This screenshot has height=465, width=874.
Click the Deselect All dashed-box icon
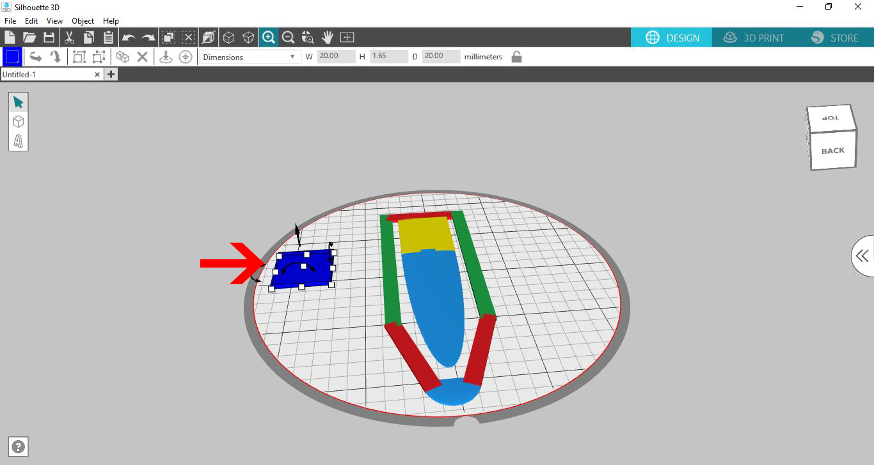(x=189, y=37)
